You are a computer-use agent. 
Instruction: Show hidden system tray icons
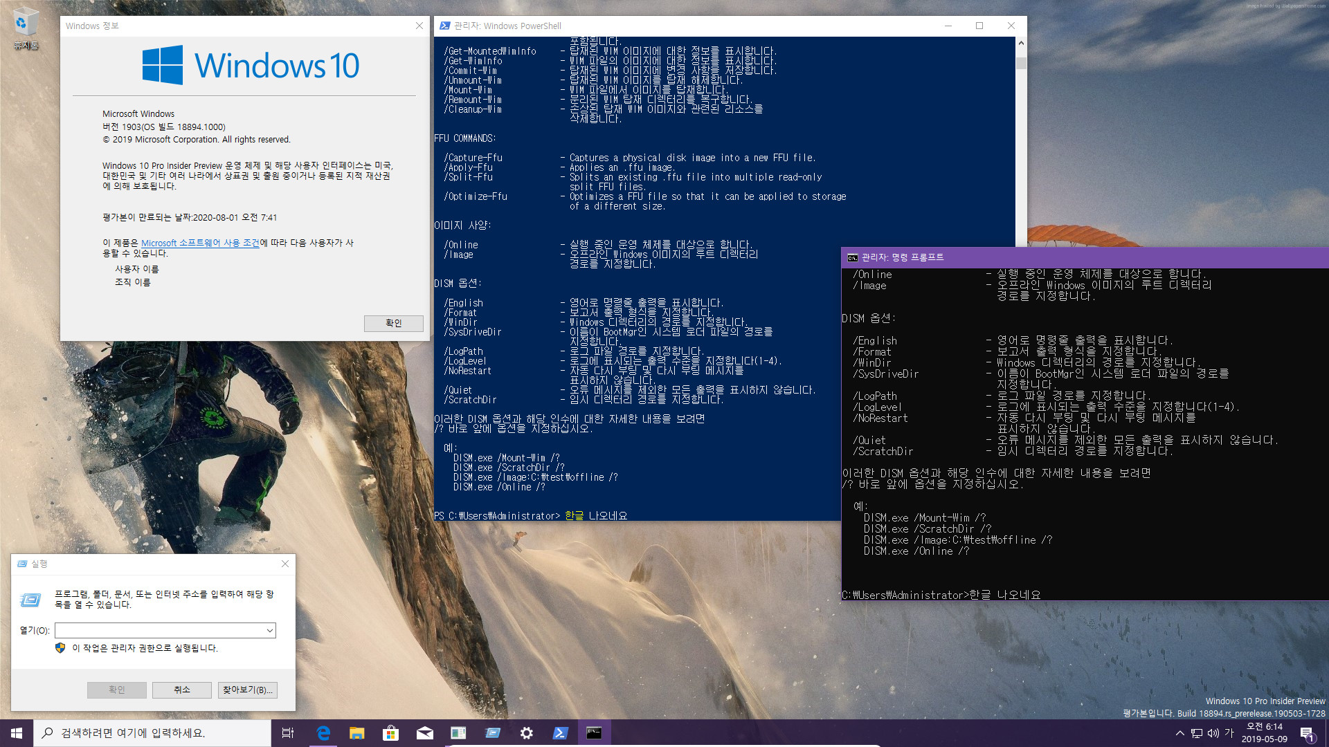(1179, 733)
